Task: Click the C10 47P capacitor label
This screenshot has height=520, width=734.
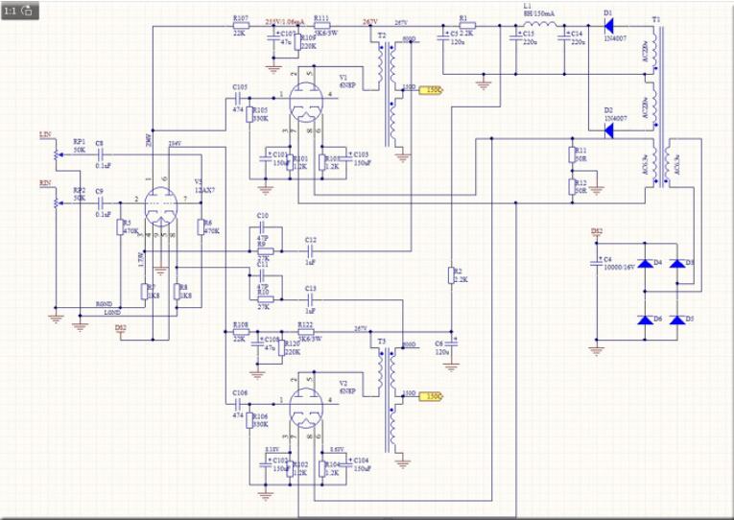Action: (x=263, y=216)
